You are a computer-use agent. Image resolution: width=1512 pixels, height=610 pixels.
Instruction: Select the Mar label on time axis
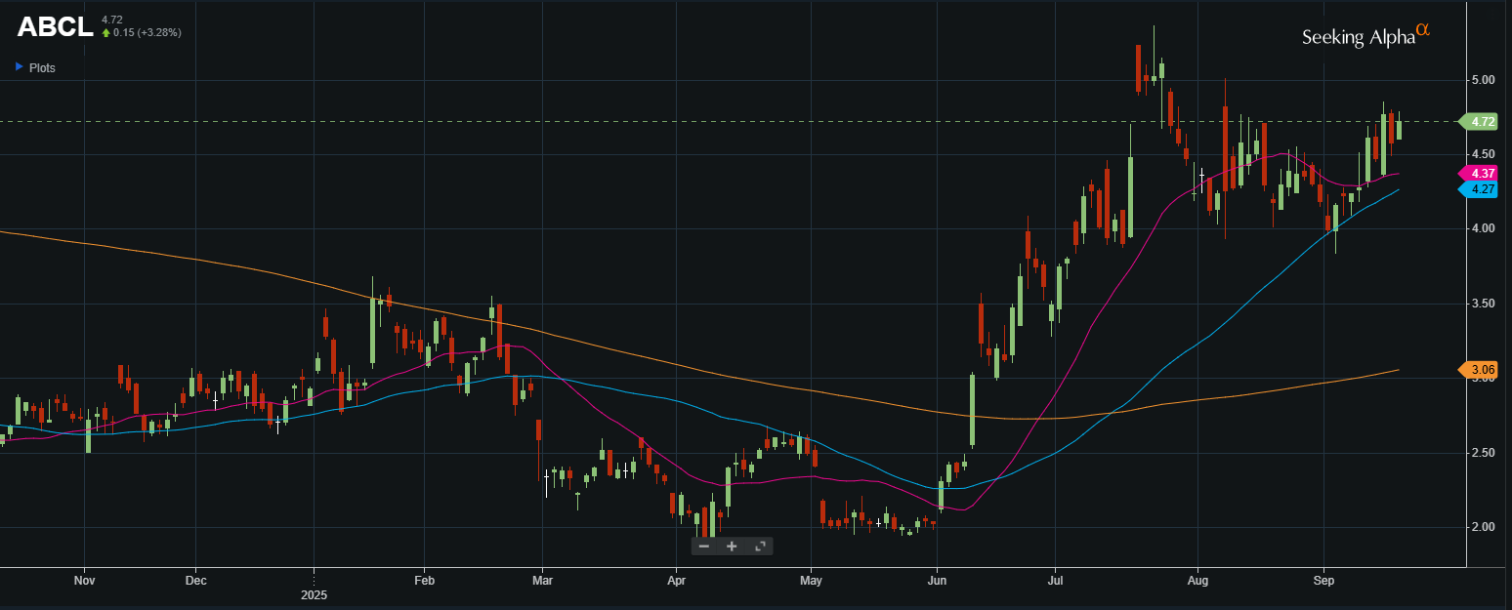pos(542,581)
